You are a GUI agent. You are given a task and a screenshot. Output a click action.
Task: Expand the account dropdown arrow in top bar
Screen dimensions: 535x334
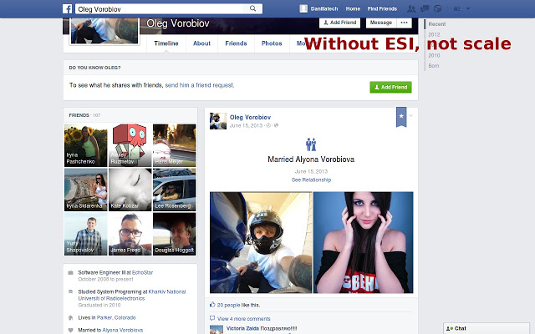(x=468, y=9)
